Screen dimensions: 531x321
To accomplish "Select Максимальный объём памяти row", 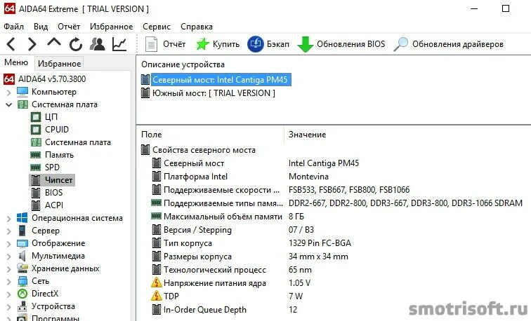I will point(228,217).
